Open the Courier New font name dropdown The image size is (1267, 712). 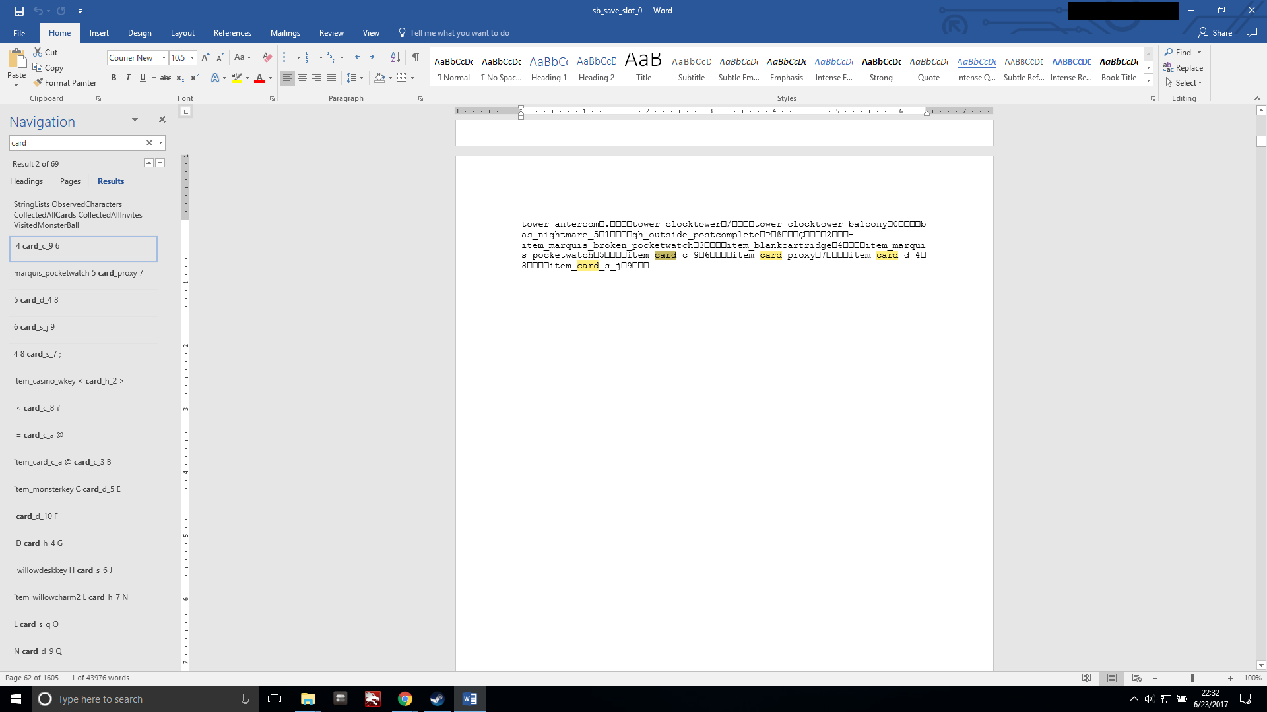(164, 57)
